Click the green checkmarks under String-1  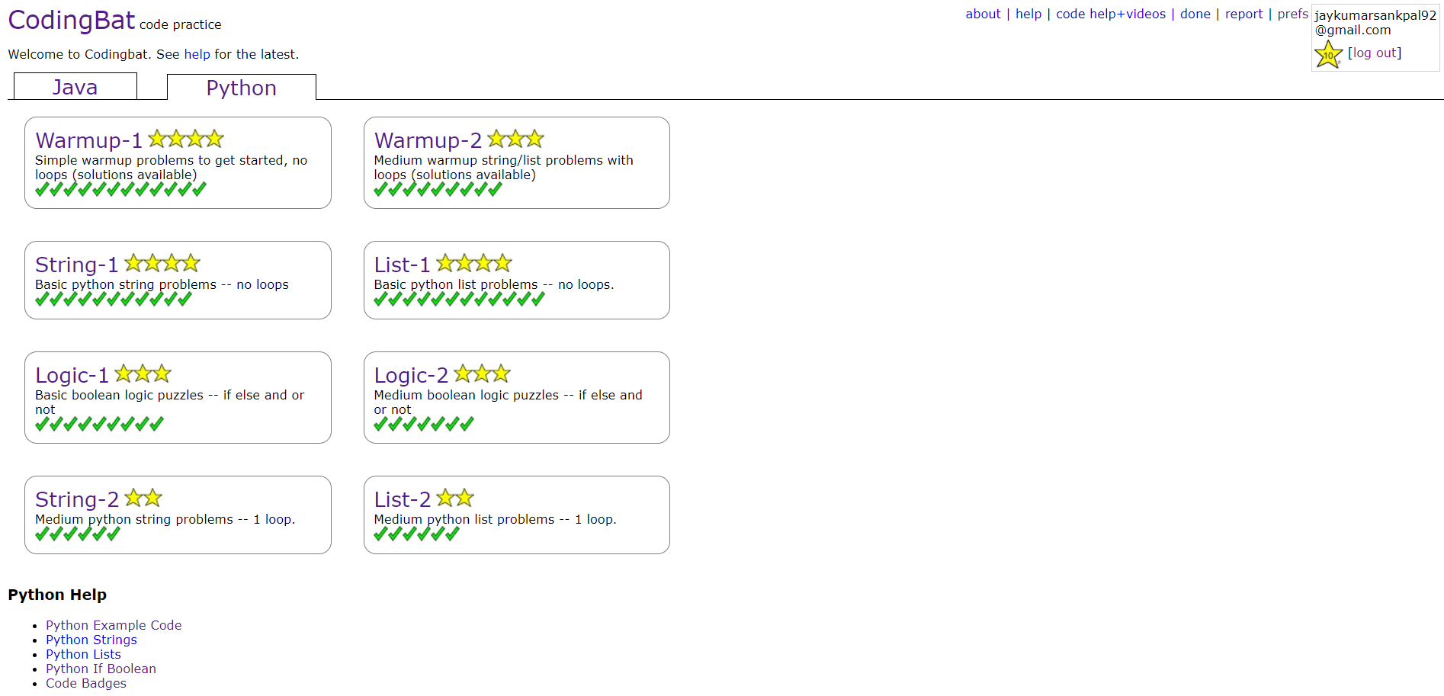tap(114, 299)
